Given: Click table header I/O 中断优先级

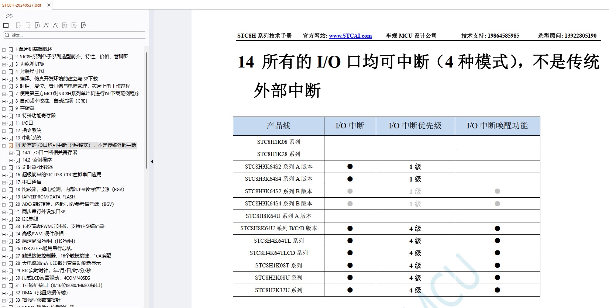Looking at the screenshot, I should pyautogui.click(x=415, y=126).
